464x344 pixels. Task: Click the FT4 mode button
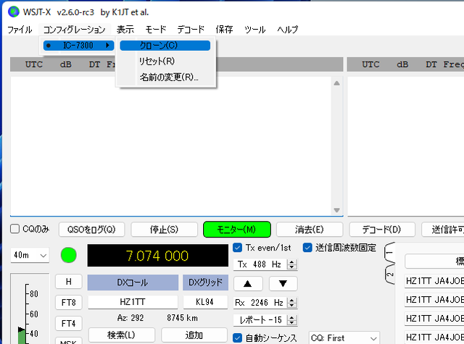point(69,324)
